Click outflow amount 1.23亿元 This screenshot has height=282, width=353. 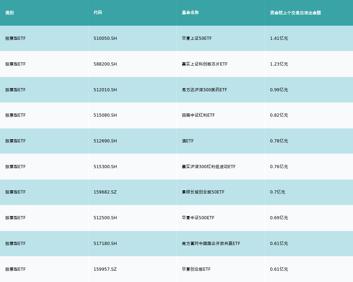pyautogui.click(x=279, y=64)
